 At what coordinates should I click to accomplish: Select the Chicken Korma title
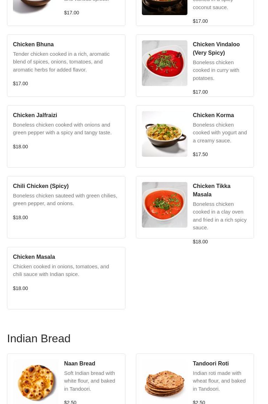[x=213, y=115]
